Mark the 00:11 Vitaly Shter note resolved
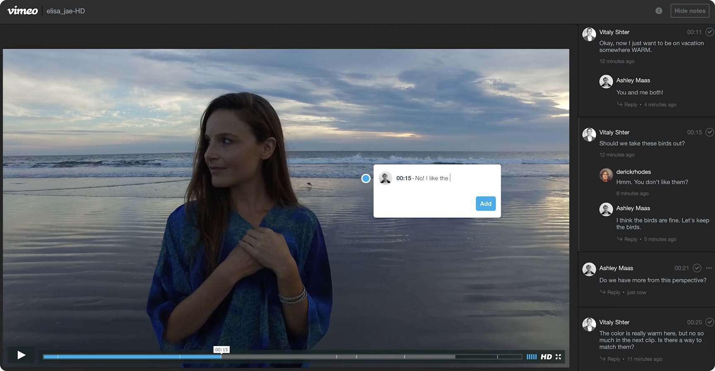This screenshot has height=371, width=715. click(709, 32)
